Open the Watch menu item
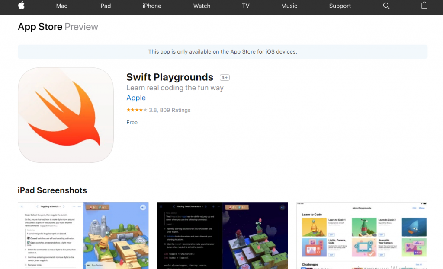Viewport: 443px width, 269px height. [202, 6]
